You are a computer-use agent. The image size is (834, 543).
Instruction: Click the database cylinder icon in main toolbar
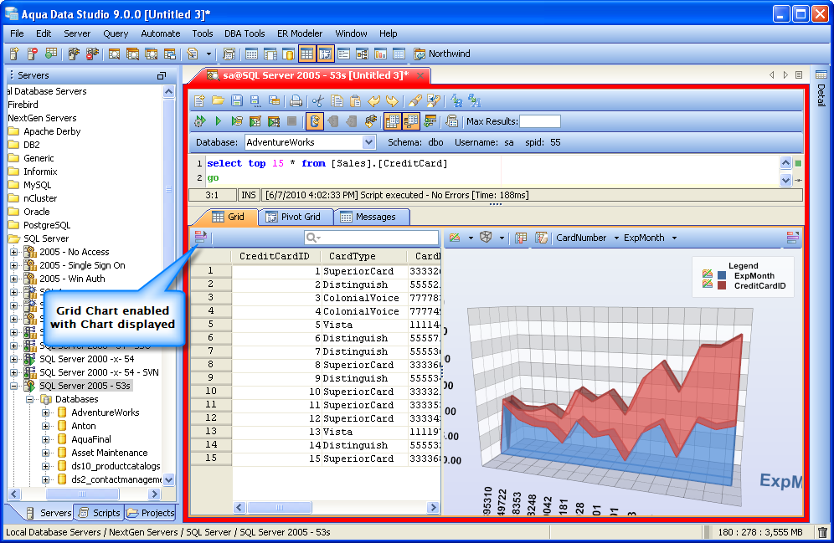click(288, 54)
